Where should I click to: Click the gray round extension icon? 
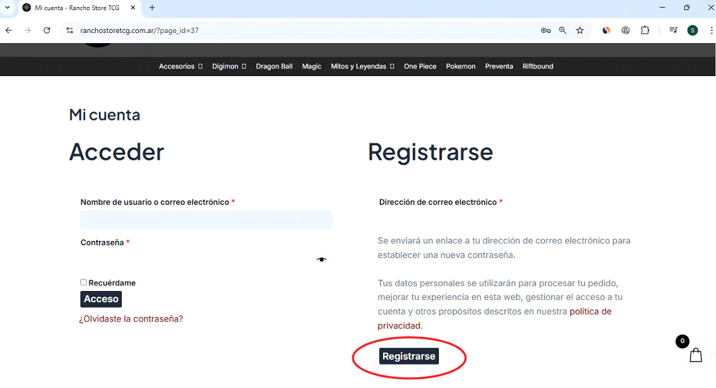click(x=625, y=30)
